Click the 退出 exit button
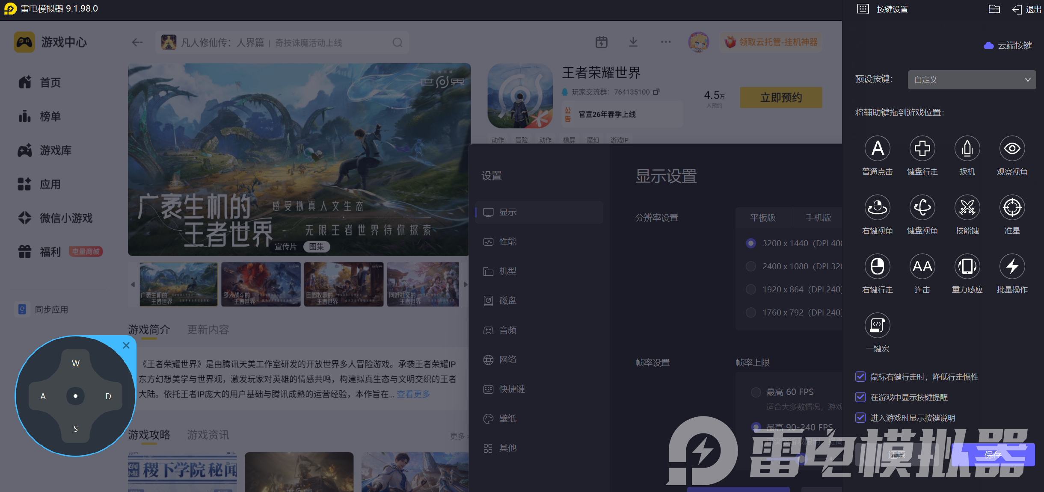The height and width of the screenshot is (492, 1044). pyautogui.click(x=1027, y=9)
